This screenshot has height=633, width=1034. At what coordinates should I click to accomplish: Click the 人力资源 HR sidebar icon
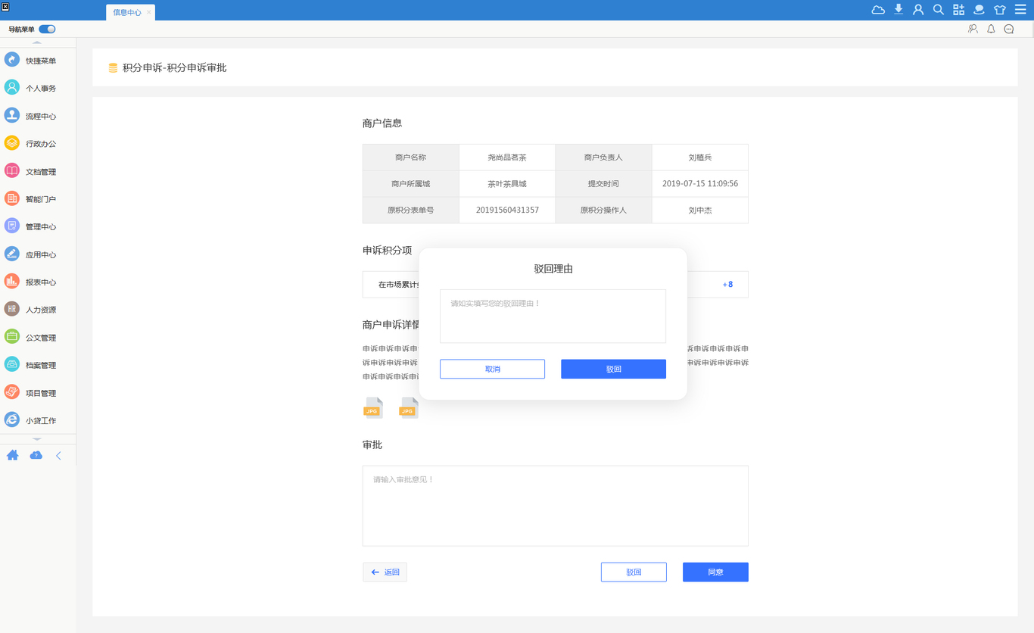pyautogui.click(x=12, y=309)
